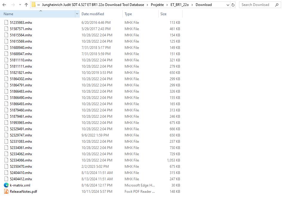The image size is (285, 205).
Task: Click date 10/30/2019 3:53 PM
Action: pos(97,72)
